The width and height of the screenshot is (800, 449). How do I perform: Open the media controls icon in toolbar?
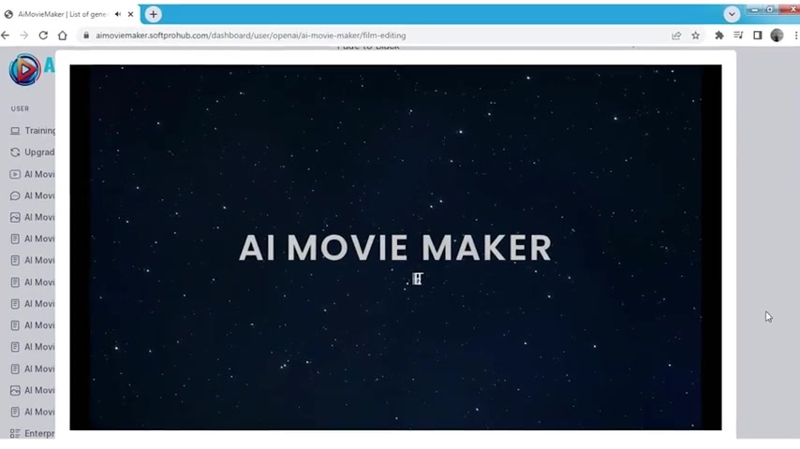point(738,36)
